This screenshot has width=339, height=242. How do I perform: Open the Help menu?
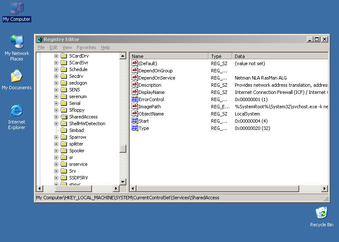tap(105, 47)
